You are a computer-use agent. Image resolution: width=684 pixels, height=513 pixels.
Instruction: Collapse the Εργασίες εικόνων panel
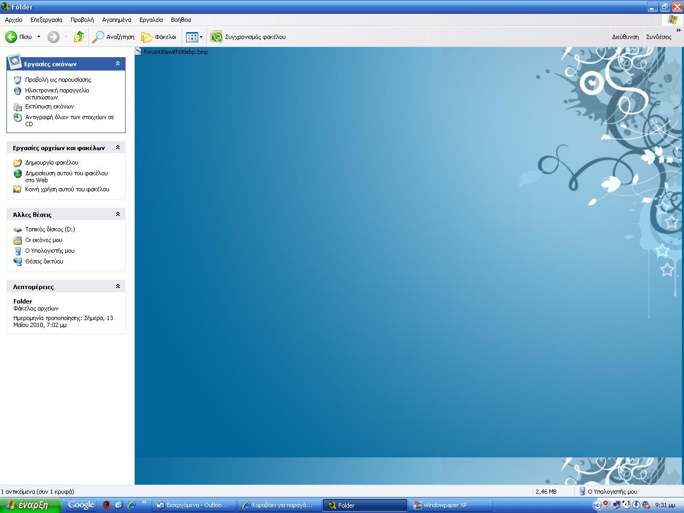pyautogui.click(x=118, y=64)
